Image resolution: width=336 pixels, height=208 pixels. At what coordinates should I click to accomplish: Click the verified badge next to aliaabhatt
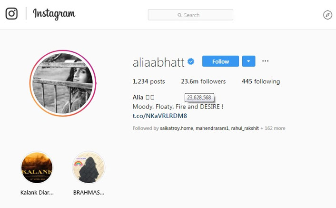(x=191, y=61)
